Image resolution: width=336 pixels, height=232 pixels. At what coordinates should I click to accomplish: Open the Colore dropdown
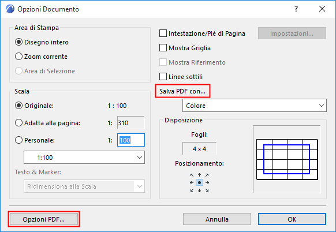click(255, 106)
